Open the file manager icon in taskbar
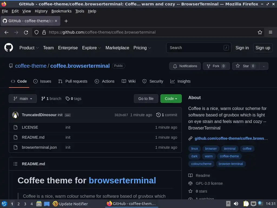Viewport: 277px width, 208px height. click(x=39, y=204)
